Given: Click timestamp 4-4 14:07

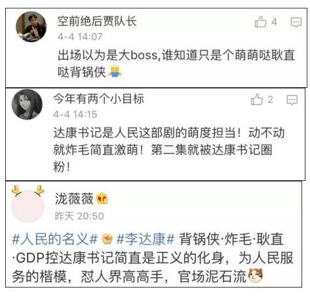Looking at the screenshot, I should 80,36.
